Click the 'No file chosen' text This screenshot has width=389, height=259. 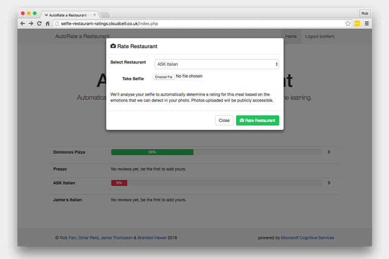[189, 76]
